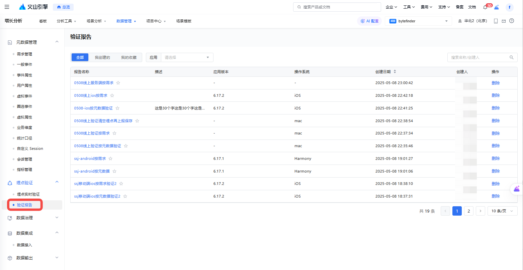Collapse the 埋点验证 sidebar section
Screen dimensions: 523x270
(57, 182)
